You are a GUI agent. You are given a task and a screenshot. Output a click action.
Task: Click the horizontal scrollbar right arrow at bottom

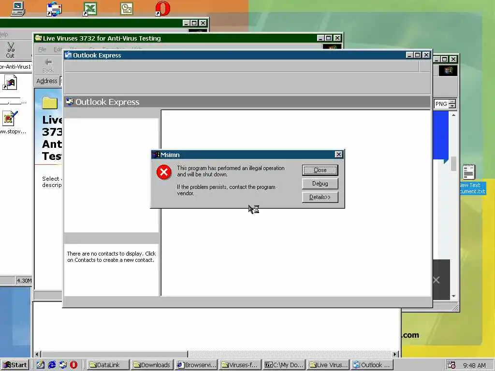click(394, 354)
